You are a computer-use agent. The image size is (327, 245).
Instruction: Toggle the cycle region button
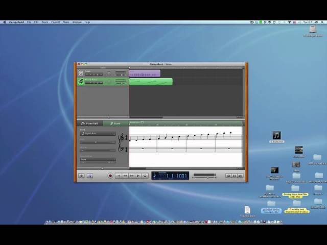(x=145, y=176)
